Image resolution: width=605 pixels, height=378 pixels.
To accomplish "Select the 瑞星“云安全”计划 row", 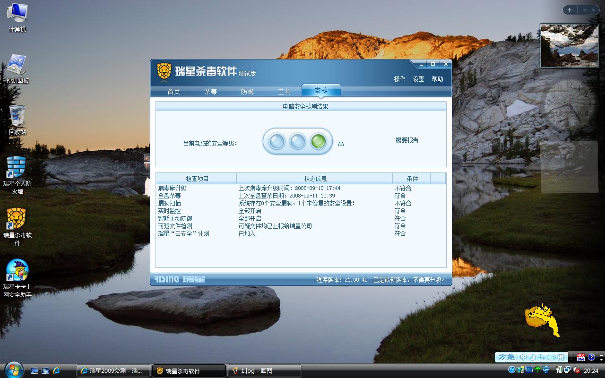I will pos(301,233).
